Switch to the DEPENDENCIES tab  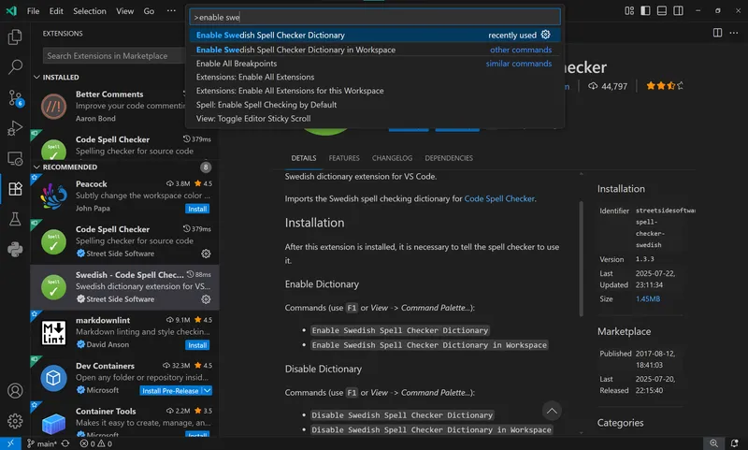[x=449, y=158]
